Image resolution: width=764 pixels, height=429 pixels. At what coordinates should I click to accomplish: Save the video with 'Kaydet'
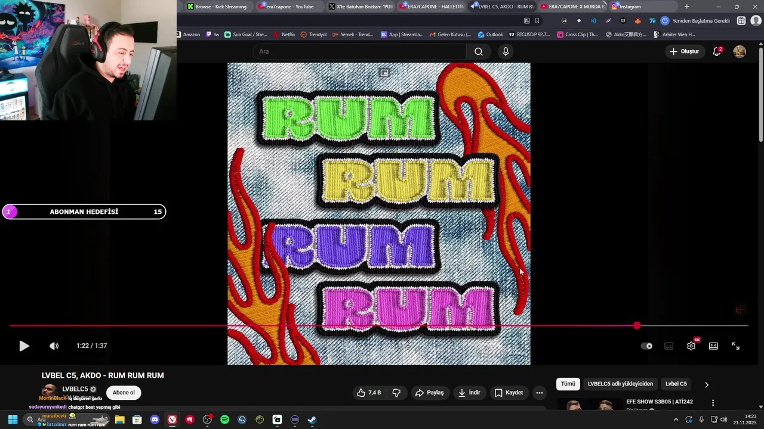[509, 393]
